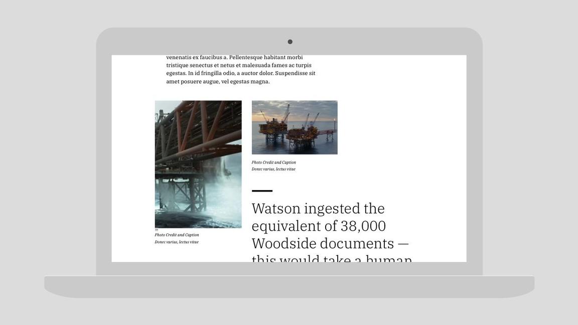This screenshot has height=325, width=578.
Task: Click the partially visible last pull quote line
Action: (x=331, y=258)
